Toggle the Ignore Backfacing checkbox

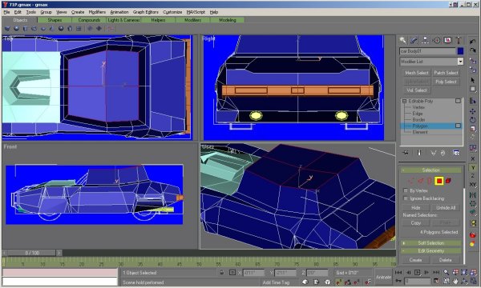click(406, 198)
